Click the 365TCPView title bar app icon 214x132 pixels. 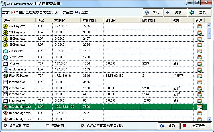[4, 3]
